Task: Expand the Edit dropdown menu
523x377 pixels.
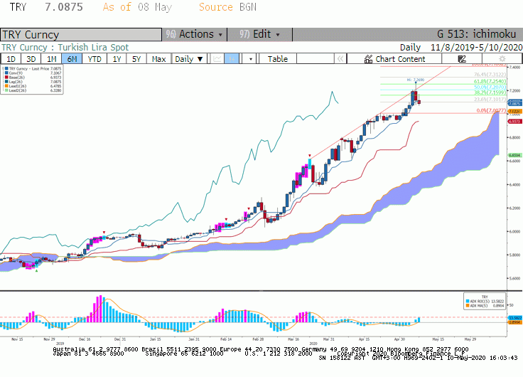Action: pos(259,34)
